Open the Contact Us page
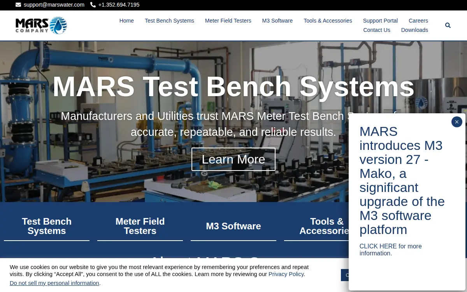The image size is (467, 292). tap(377, 30)
